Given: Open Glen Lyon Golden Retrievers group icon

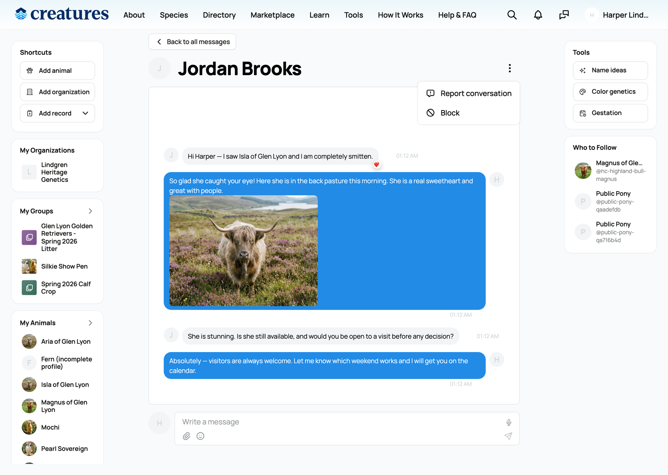Looking at the screenshot, I should (29, 237).
